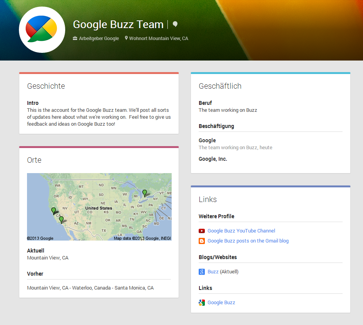Click the Weitere Profile subheading
Image resolution: width=363 pixels, height=325 pixels.
tap(216, 216)
